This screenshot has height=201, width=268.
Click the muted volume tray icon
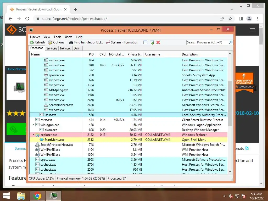pos(231,196)
